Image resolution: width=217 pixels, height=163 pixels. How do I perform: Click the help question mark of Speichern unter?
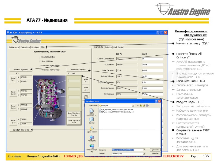pyautogui.click(x=156, y=101)
